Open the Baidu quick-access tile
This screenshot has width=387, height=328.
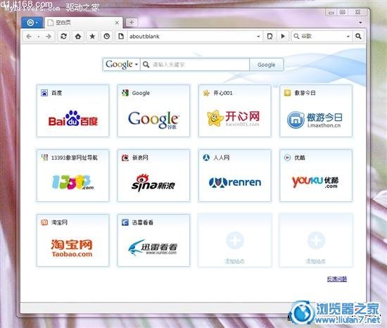[72, 111]
